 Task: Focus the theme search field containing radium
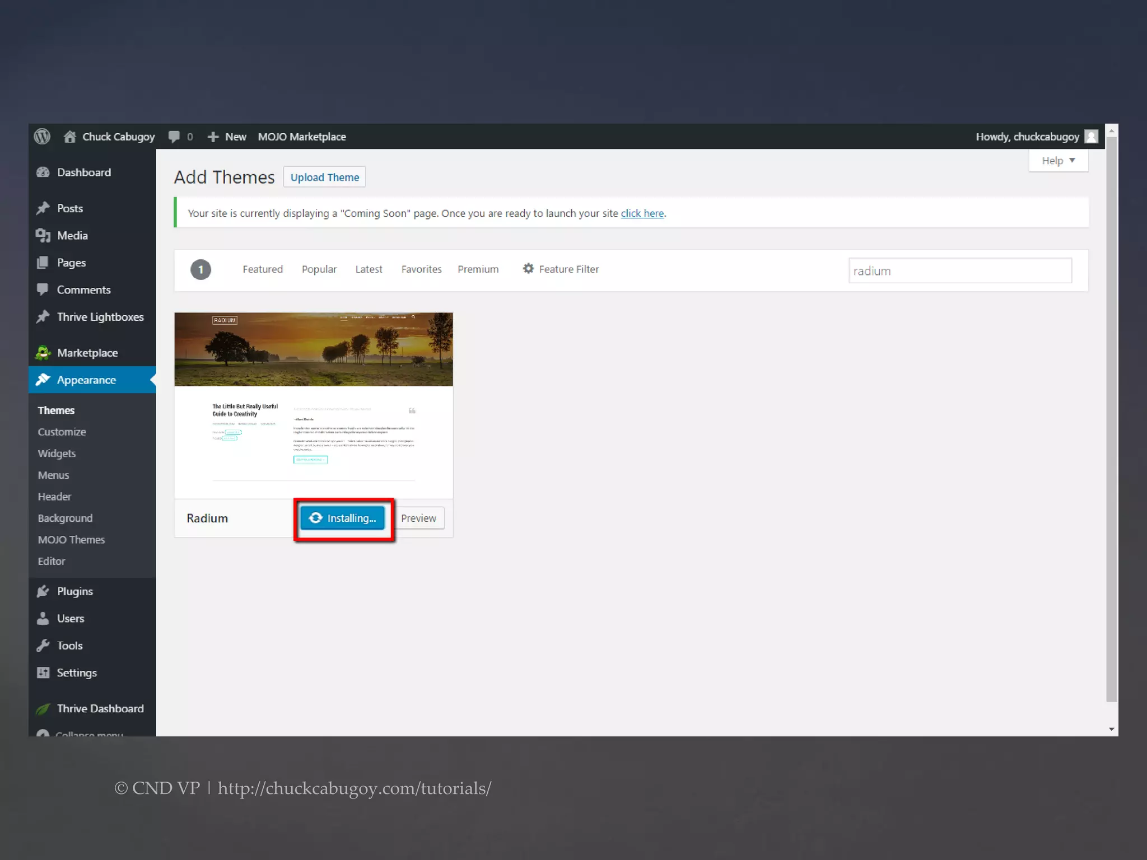960,271
